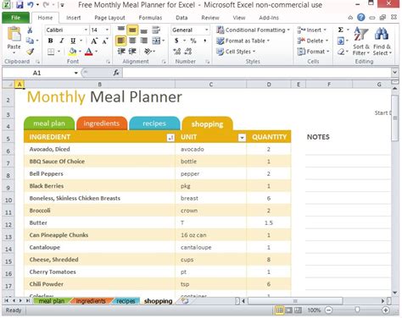Click the Cut scissors icon
The image size is (402, 318).
coord(30,30)
